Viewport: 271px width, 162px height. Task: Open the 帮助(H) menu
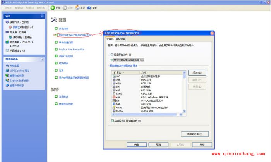41,8
